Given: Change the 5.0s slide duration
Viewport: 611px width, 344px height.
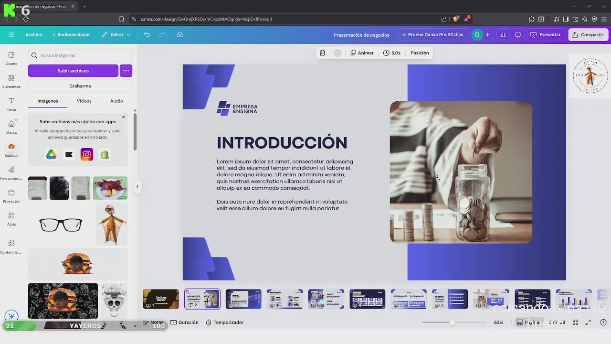Looking at the screenshot, I should tap(392, 53).
